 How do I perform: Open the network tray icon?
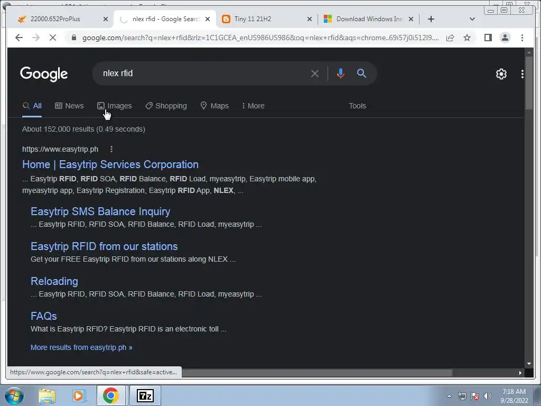coord(462,396)
